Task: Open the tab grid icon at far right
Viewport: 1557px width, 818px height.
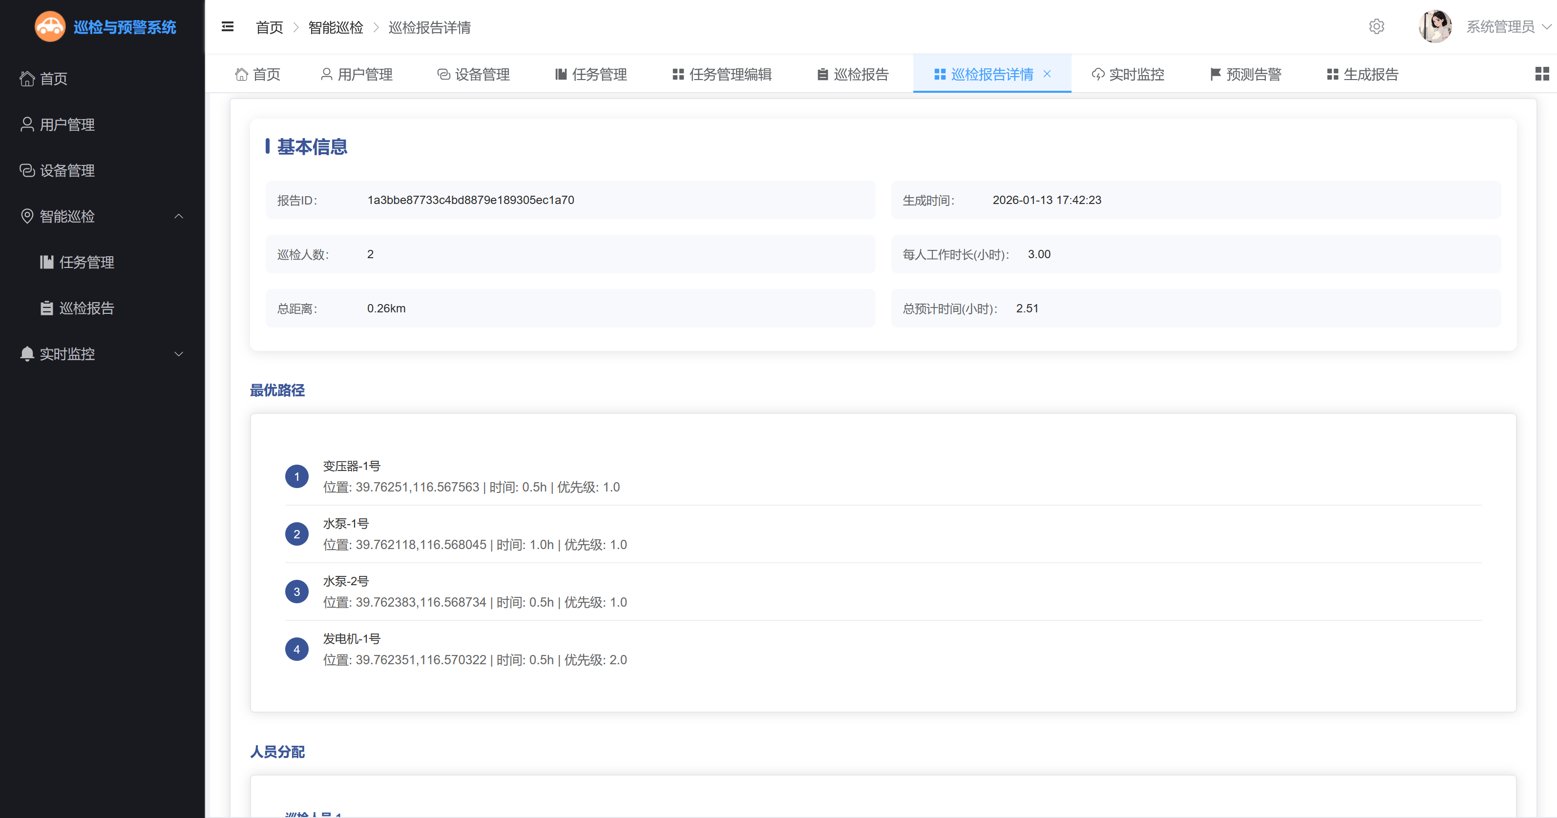Action: coord(1542,74)
